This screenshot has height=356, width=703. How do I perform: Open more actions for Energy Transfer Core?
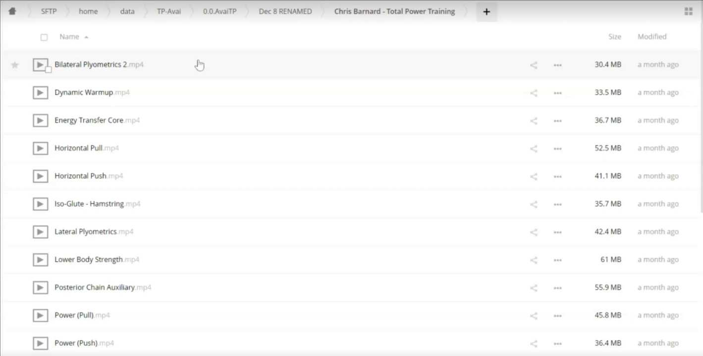coord(557,120)
